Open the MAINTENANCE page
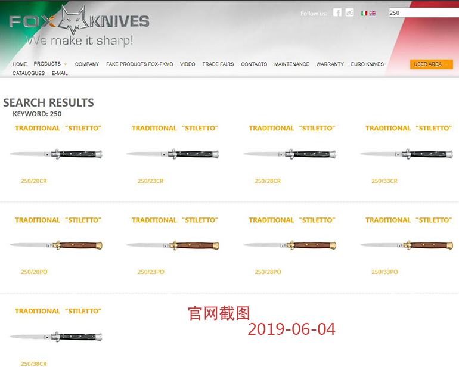This screenshot has height=367, width=459. click(x=291, y=64)
